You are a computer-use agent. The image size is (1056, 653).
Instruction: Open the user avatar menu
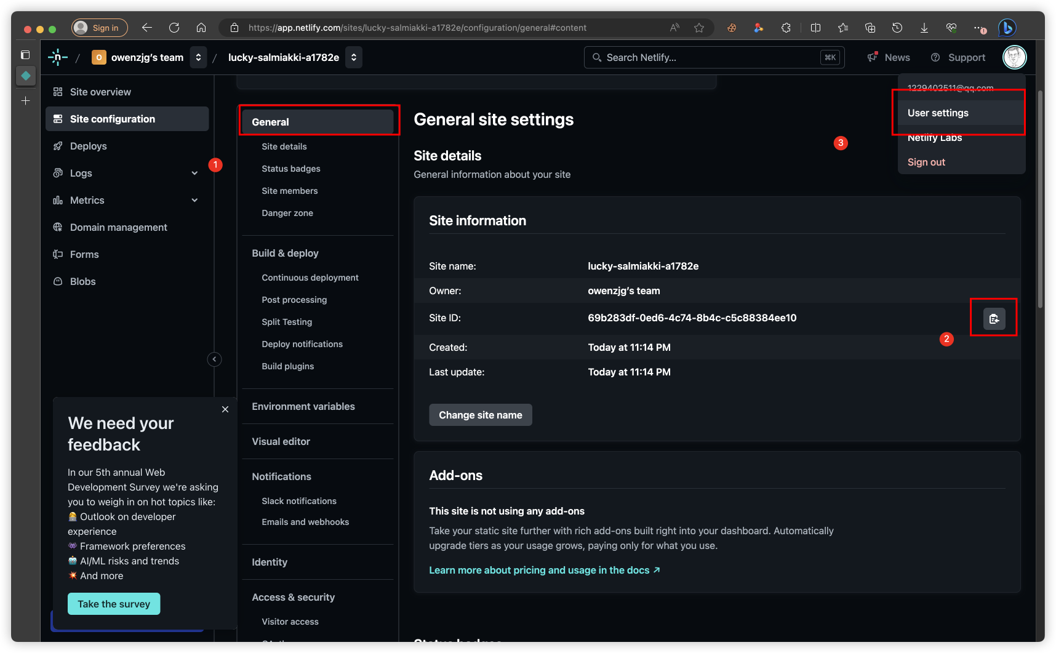(1014, 57)
